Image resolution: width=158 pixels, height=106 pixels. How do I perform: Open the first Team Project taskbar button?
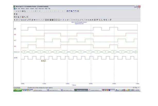(54, 90)
